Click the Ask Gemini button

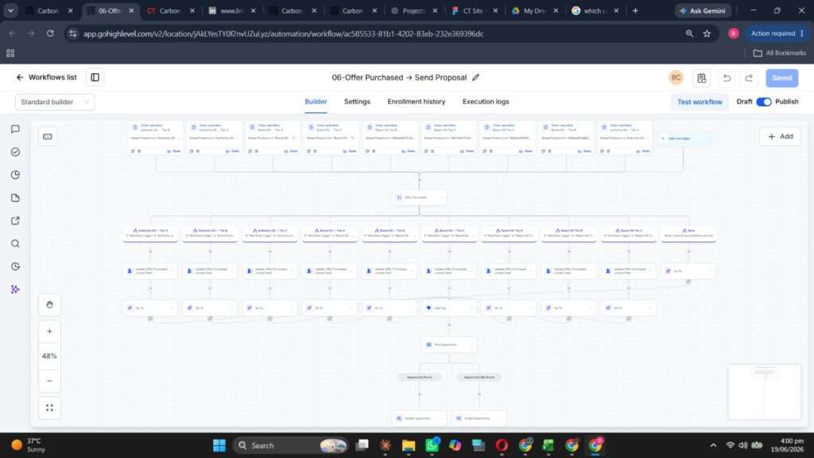click(x=703, y=10)
